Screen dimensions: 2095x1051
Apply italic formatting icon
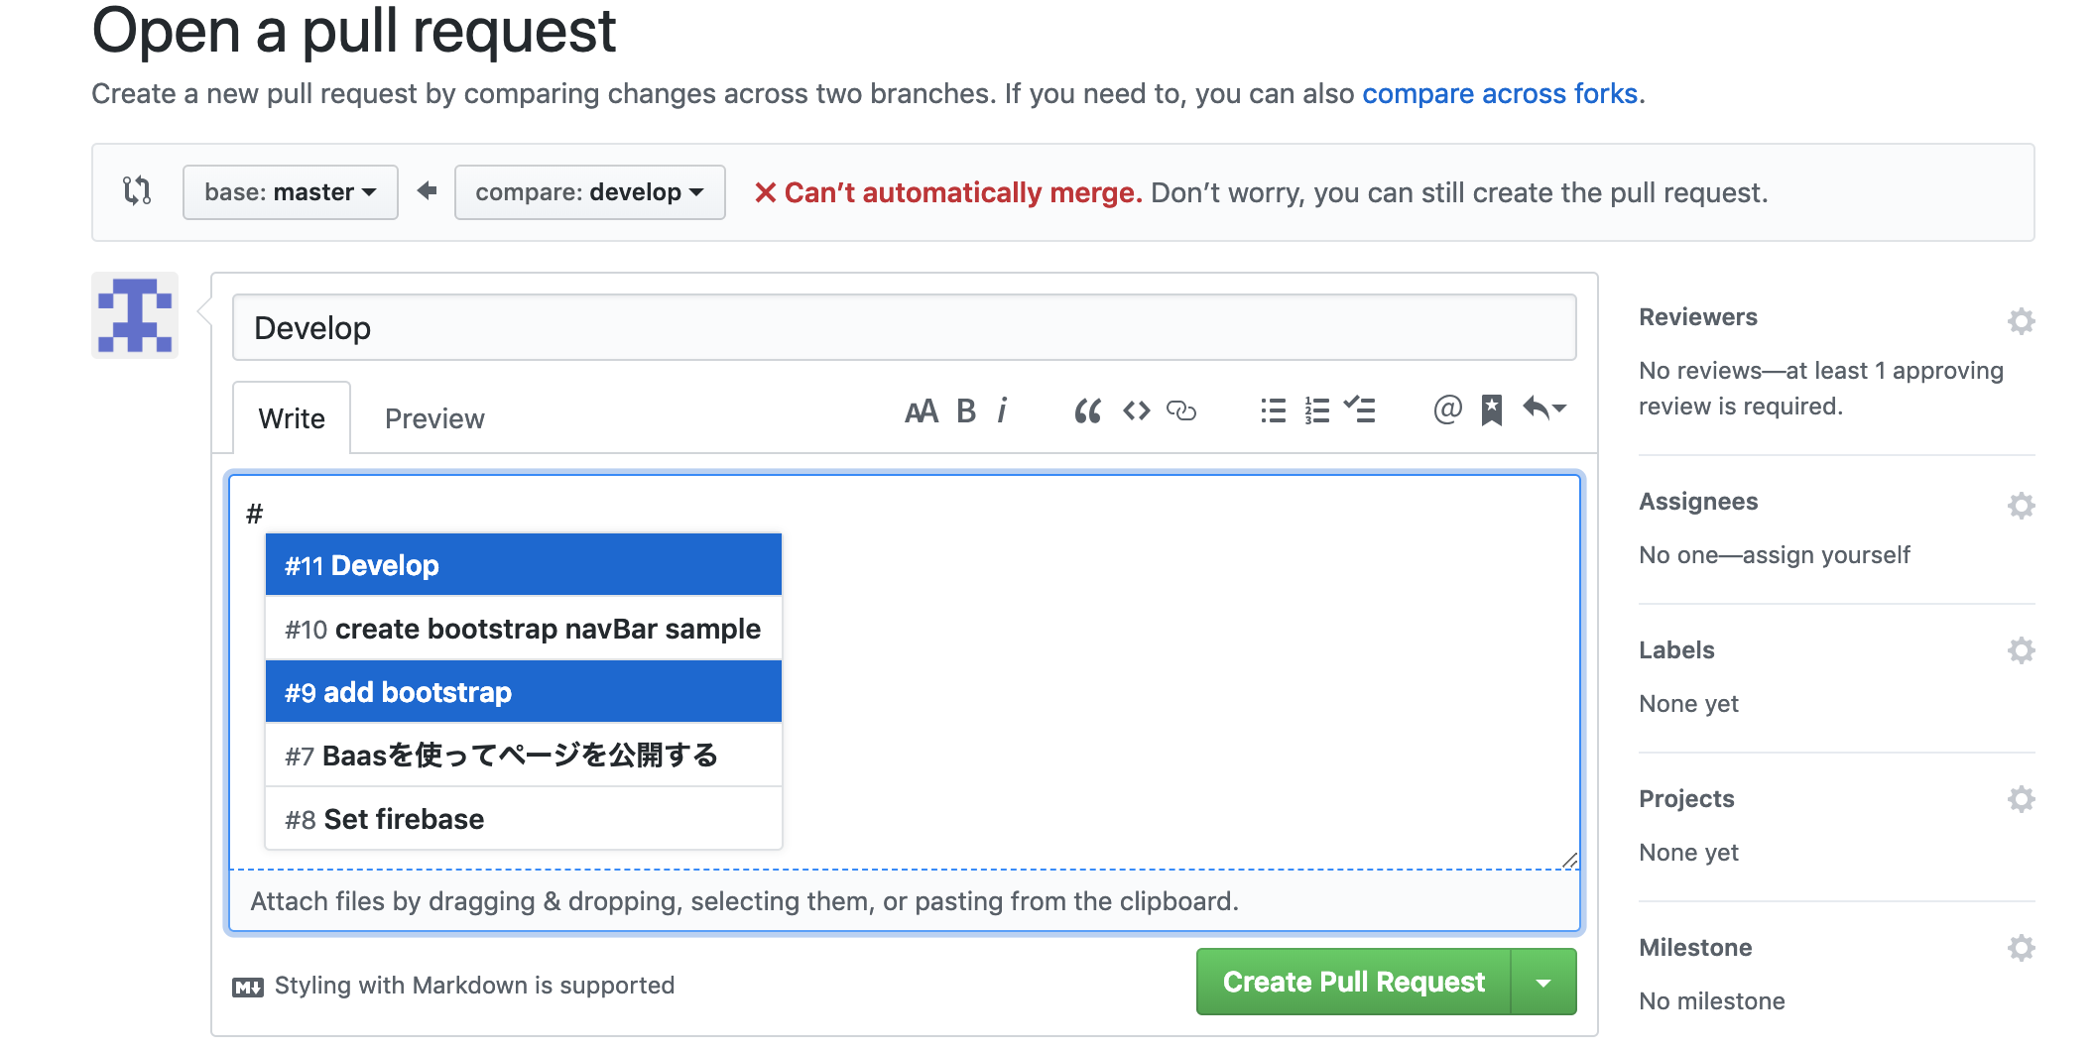(1003, 410)
